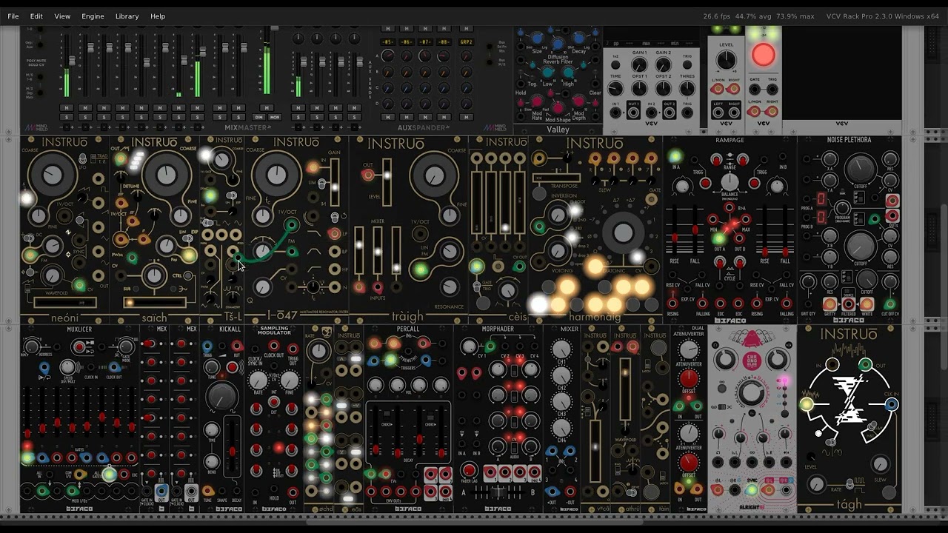Click the GRP2 label on AuxSpander
The height and width of the screenshot is (533, 948).
tap(466, 42)
